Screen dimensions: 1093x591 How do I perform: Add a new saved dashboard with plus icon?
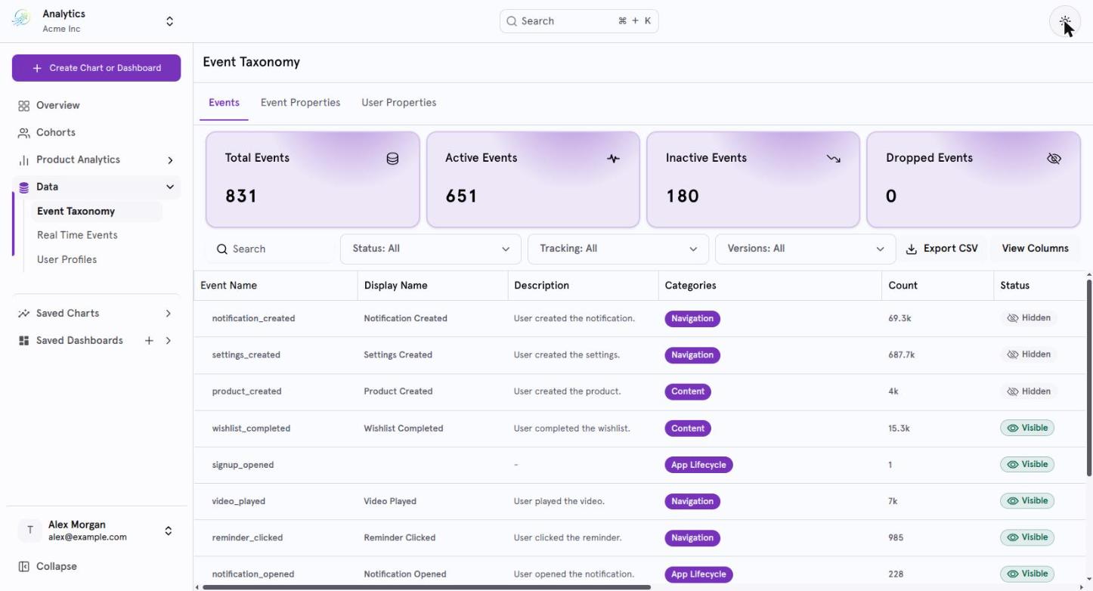click(x=149, y=341)
